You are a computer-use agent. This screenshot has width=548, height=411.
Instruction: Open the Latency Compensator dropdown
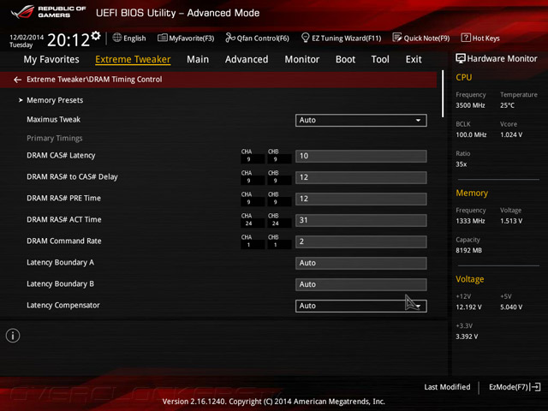click(361, 306)
